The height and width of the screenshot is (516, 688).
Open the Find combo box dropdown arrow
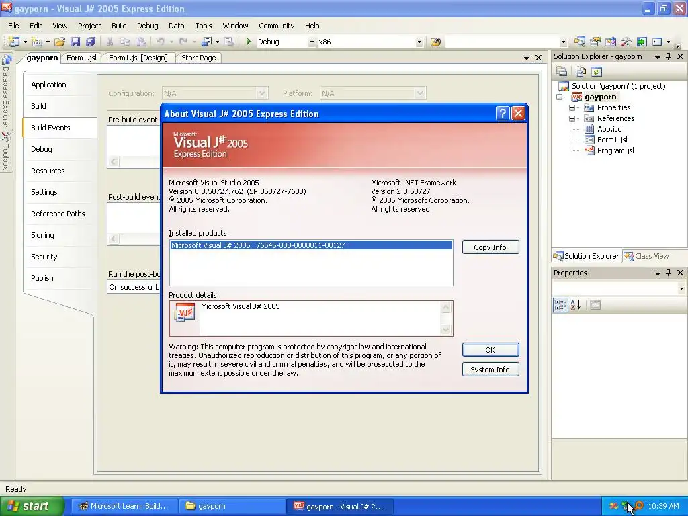click(563, 42)
